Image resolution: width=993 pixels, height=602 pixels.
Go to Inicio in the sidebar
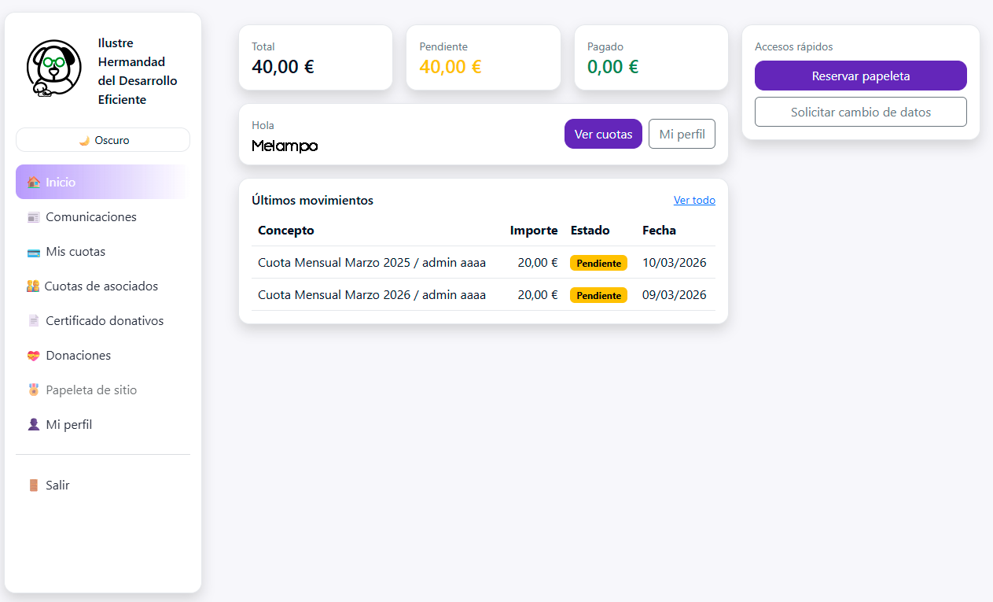pos(103,182)
